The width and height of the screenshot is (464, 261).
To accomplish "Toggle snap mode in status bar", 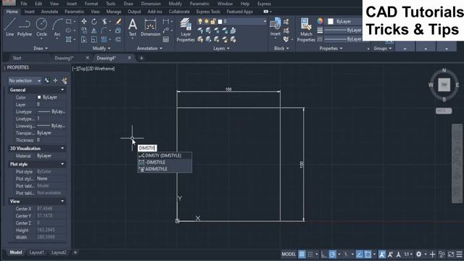I will pos(310,254).
